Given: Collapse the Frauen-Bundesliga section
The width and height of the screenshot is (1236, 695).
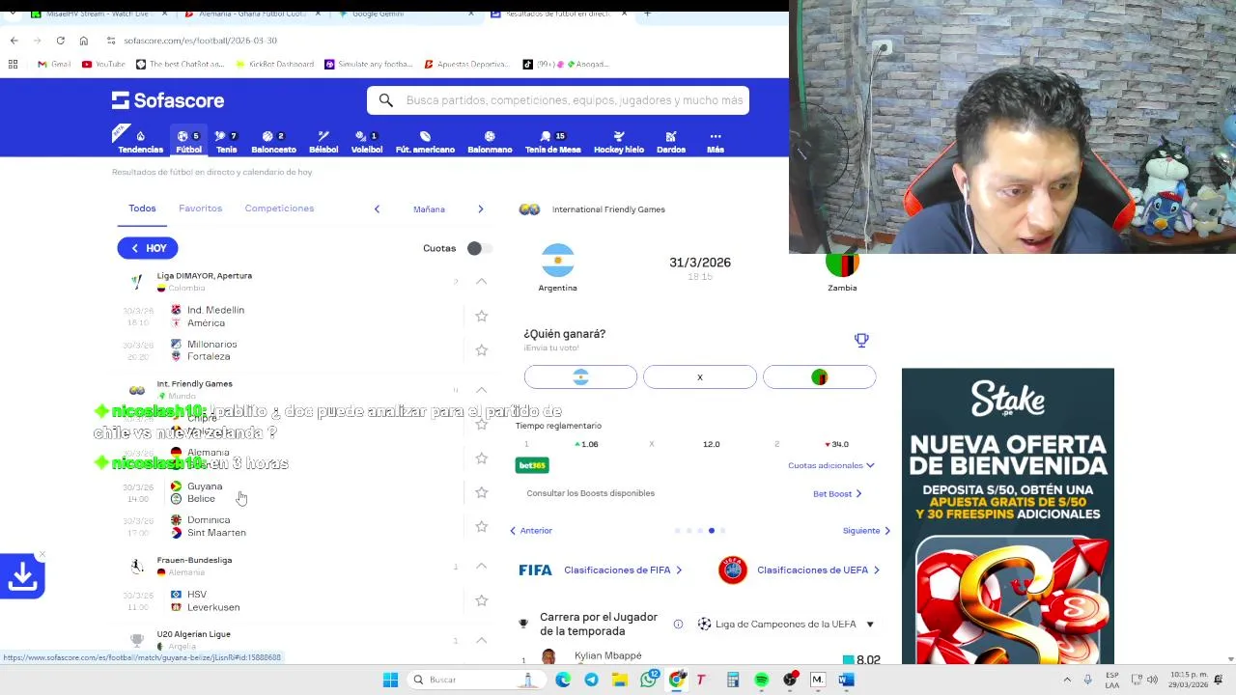Looking at the screenshot, I should pyautogui.click(x=481, y=566).
